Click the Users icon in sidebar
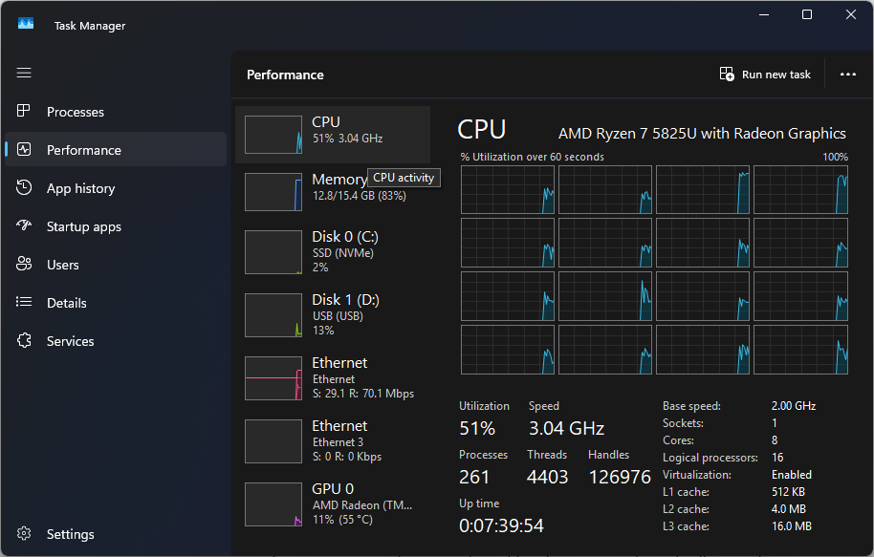874x557 pixels. pyautogui.click(x=25, y=265)
